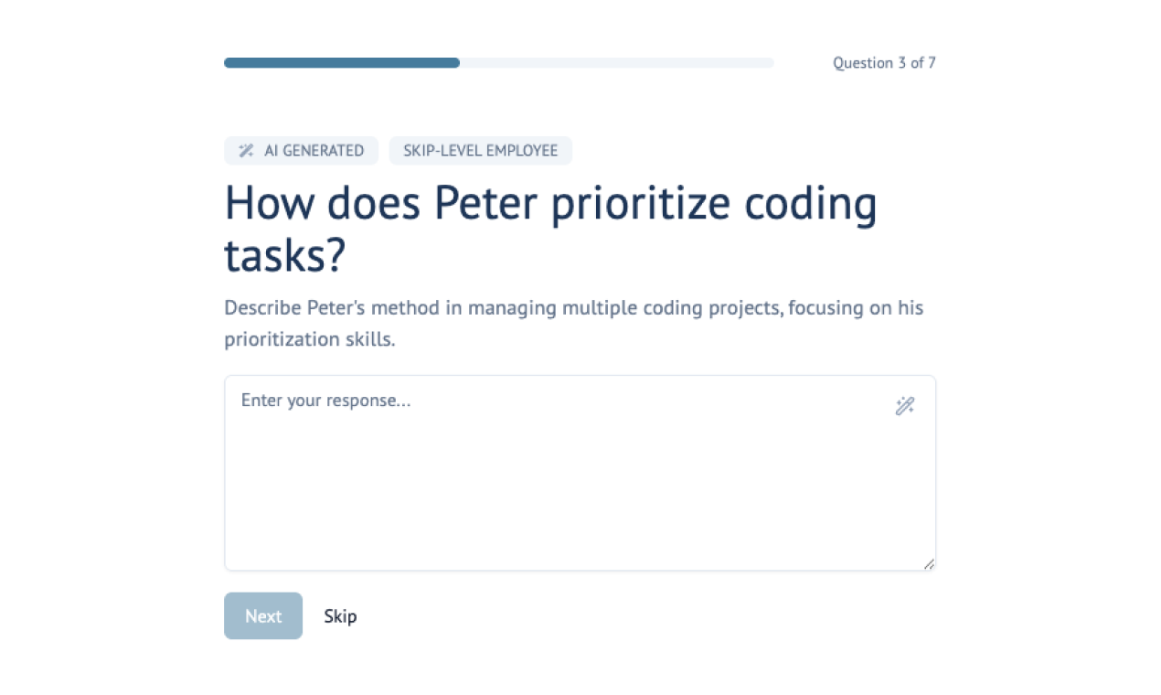Click the AI writing-assist wand icon in the response box
Image resolution: width=1161 pixels, height=695 pixels.
click(x=905, y=406)
